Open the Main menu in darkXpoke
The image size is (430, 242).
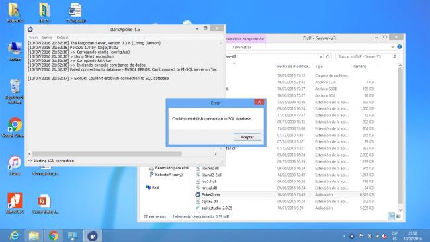[34, 37]
